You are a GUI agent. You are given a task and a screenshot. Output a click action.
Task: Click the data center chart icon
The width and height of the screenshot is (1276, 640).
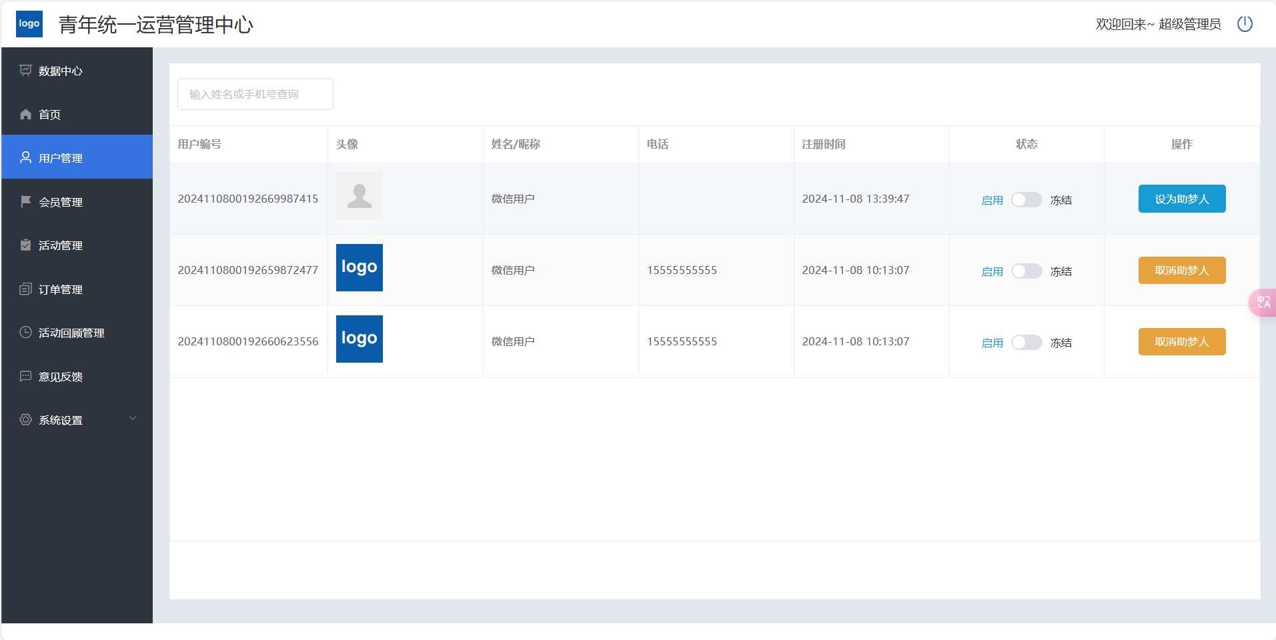[25, 71]
